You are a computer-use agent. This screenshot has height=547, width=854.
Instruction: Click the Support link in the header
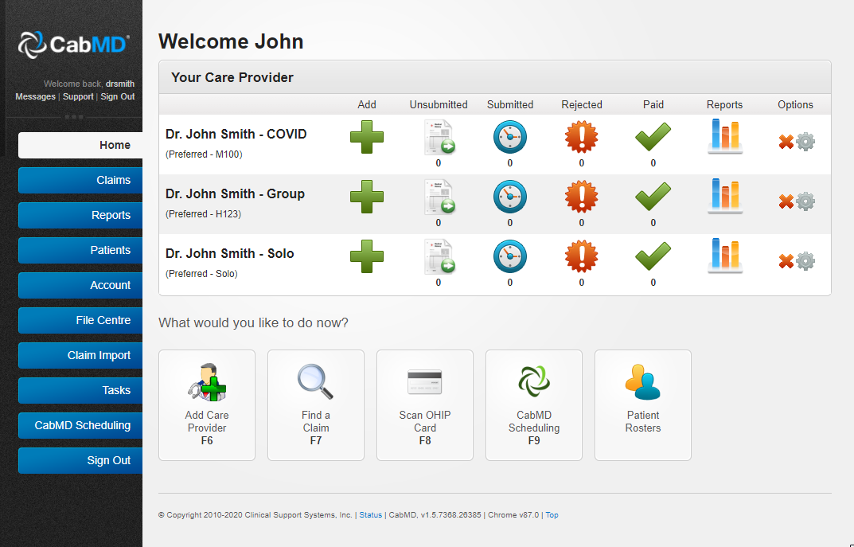(78, 96)
